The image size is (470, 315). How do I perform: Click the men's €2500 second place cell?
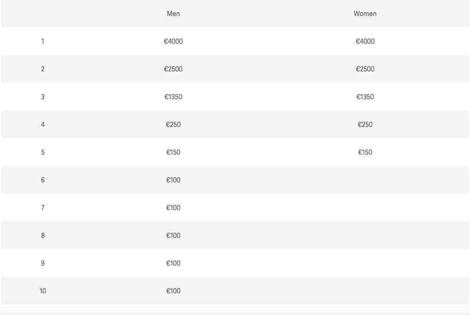(173, 69)
